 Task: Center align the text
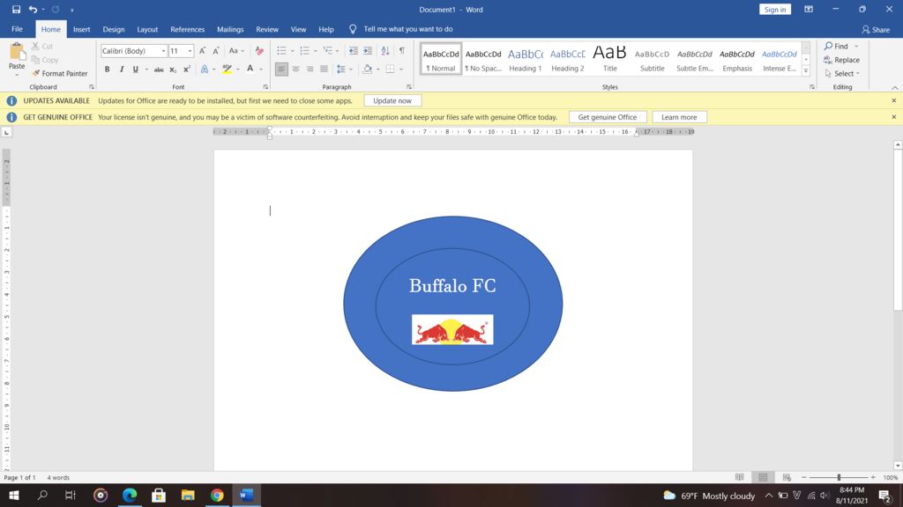295,70
